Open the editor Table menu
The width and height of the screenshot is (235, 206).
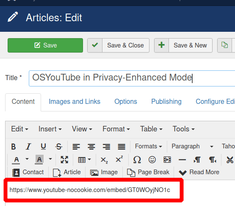point(151,129)
